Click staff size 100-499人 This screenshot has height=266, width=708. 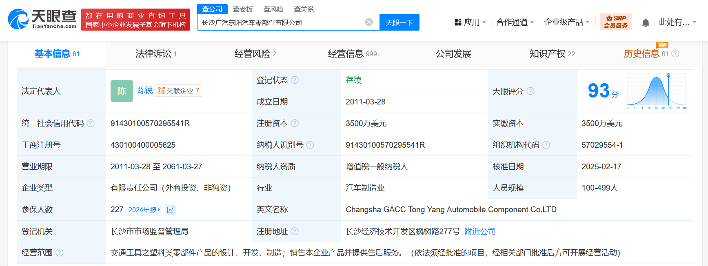[x=600, y=188]
